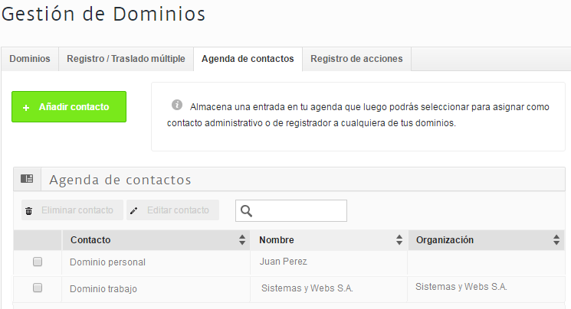
Task: Click the trash icon beside Eliminar contacto
Action: (29, 211)
